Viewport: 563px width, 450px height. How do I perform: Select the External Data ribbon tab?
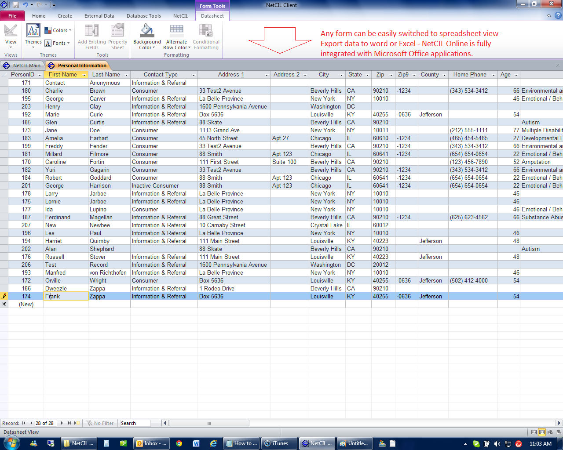99,16
